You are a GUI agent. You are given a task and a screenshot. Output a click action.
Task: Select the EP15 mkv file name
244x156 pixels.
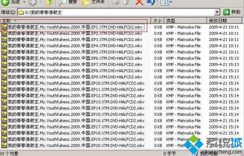76,114
